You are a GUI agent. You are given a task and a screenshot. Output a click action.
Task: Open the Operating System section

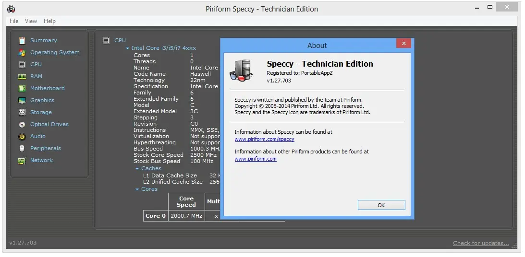55,52
